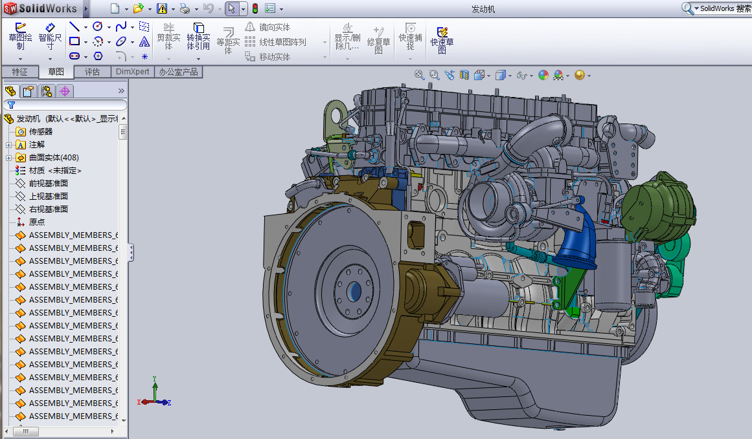The width and height of the screenshot is (752, 439).
Task: Open the Rectangle tool dropdown arrow
Action: pyautogui.click(x=86, y=42)
